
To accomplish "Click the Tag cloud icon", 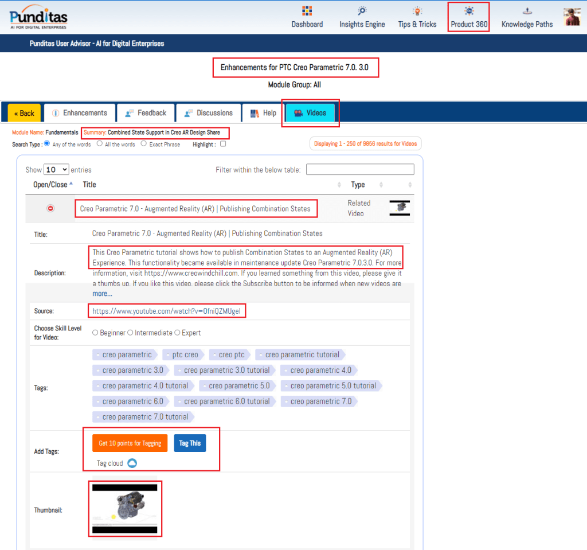I will pos(132,463).
